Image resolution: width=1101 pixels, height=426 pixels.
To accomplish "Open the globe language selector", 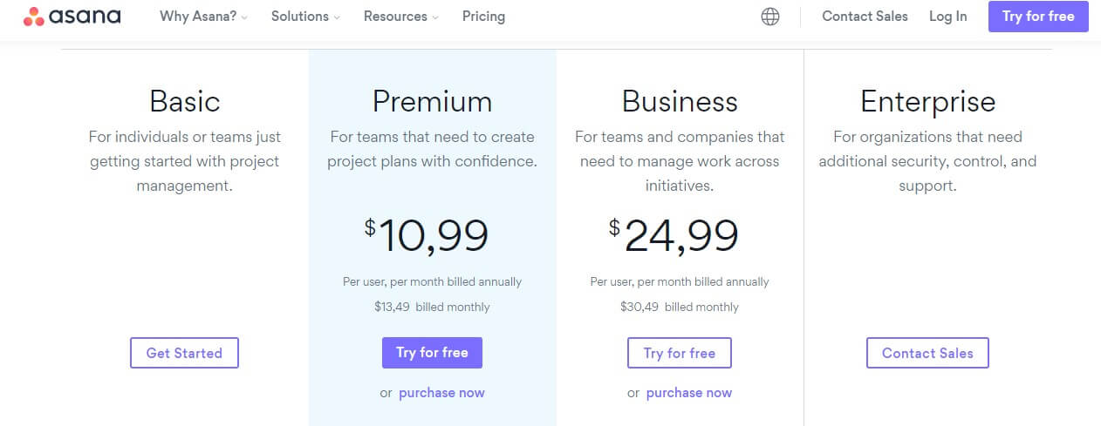I will (x=770, y=17).
